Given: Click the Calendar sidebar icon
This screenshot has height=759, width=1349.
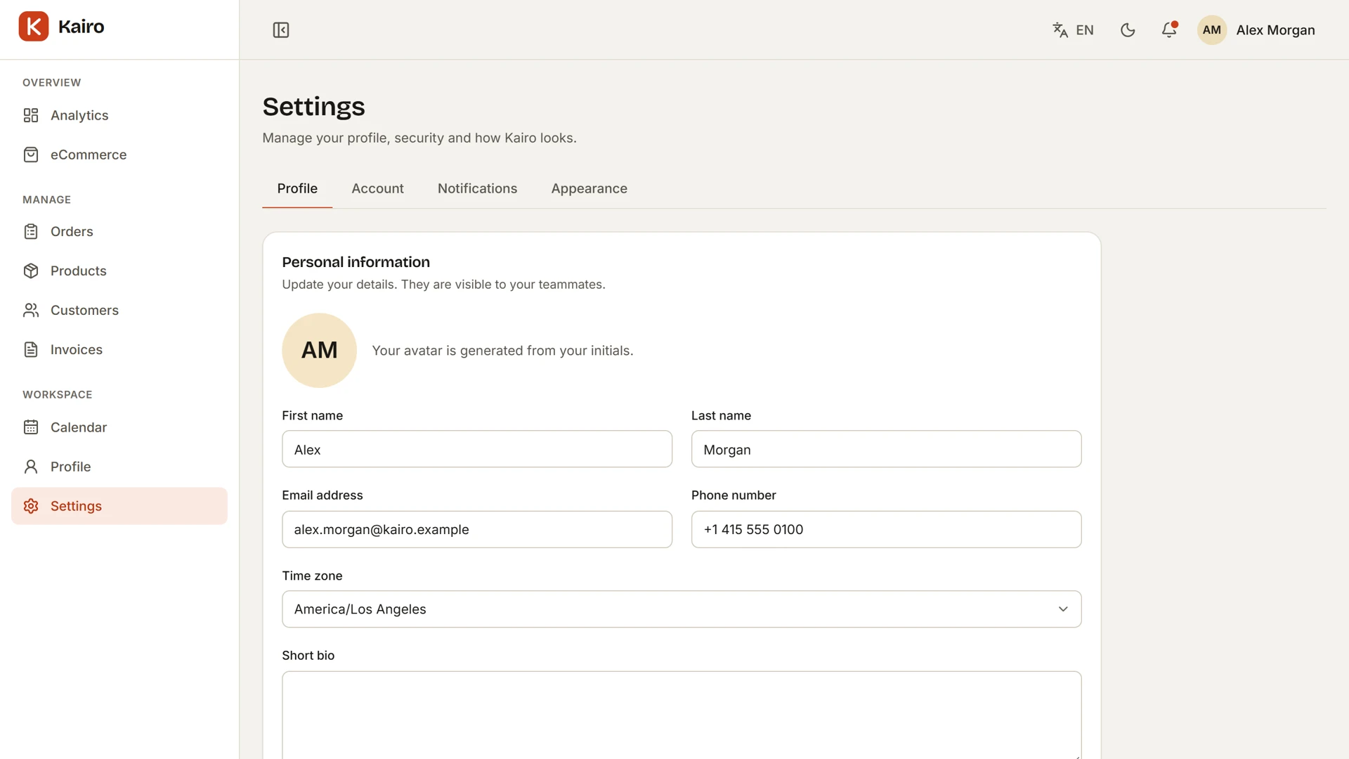Looking at the screenshot, I should [31, 427].
